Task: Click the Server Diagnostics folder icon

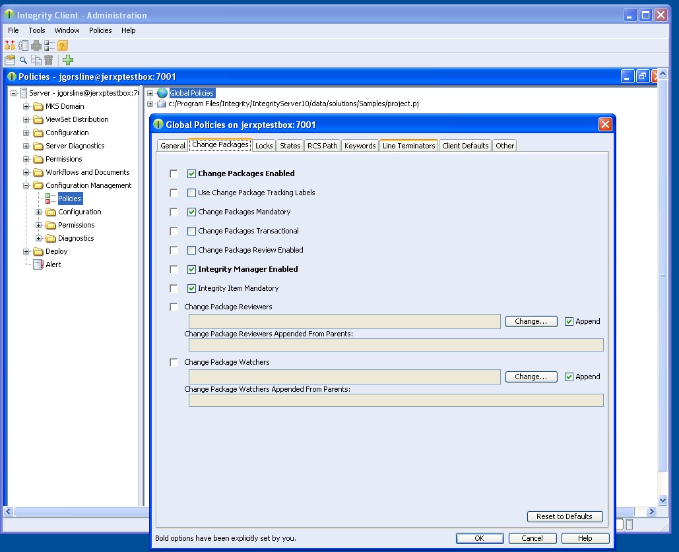Action: 38,146
